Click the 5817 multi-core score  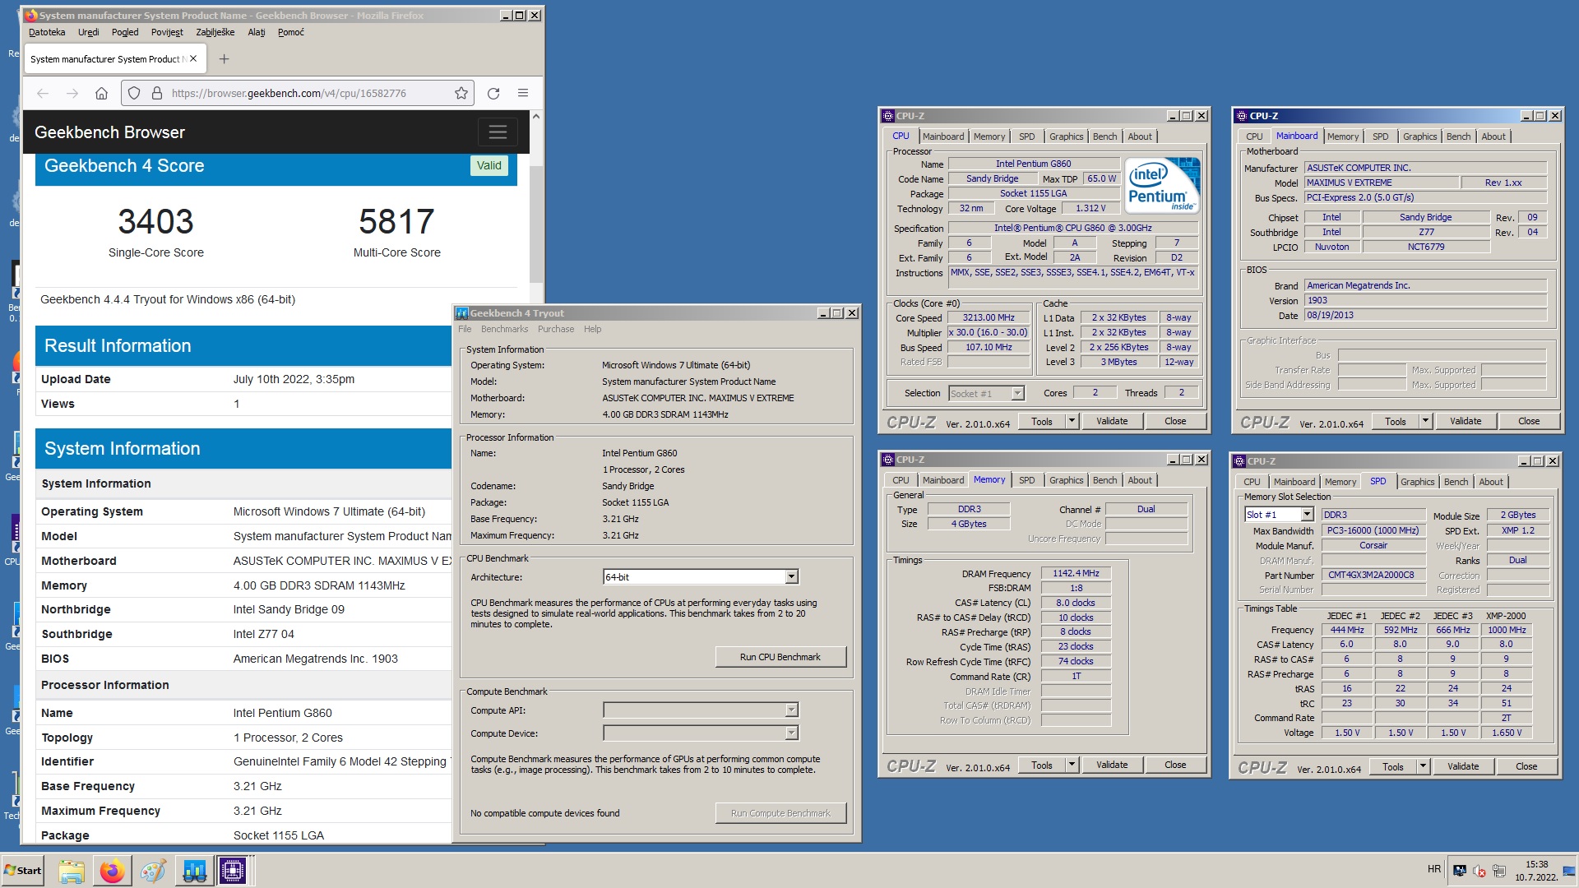396,221
